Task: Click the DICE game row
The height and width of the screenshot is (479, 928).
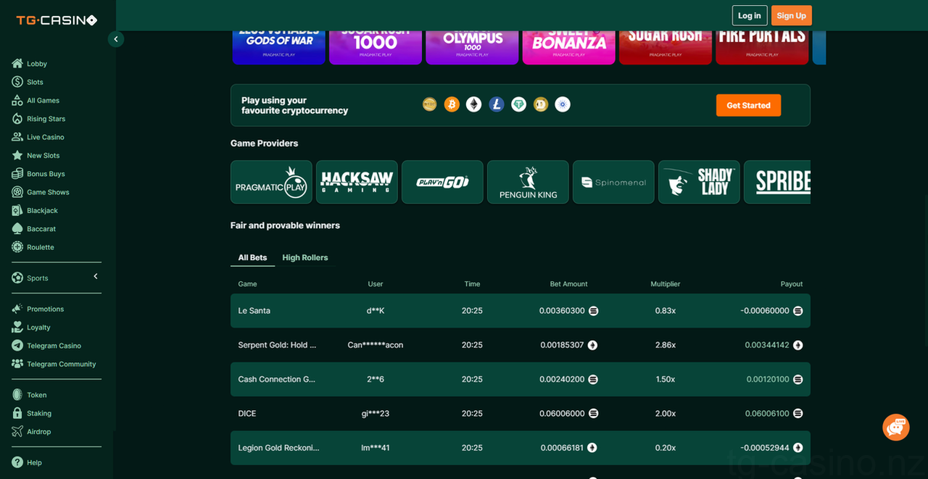Action: click(521, 414)
